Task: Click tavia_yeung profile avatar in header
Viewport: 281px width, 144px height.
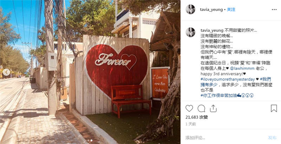Action: pyautogui.click(x=190, y=10)
